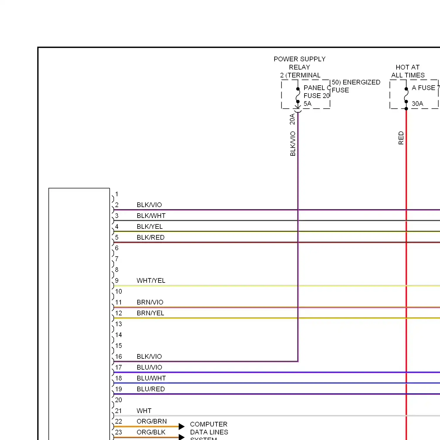440x440 pixels.
Task: Select the 'FUSE 20' label
Action: pyautogui.click(x=317, y=96)
